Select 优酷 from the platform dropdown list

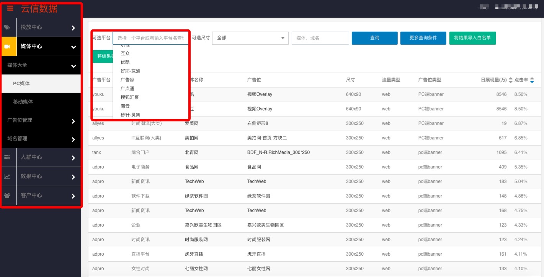[126, 62]
